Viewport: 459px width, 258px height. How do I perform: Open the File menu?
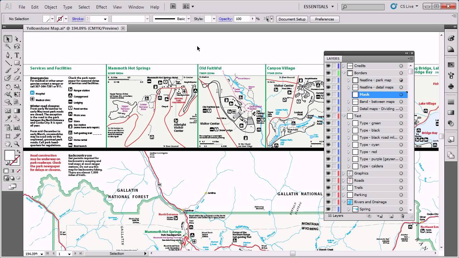coord(22,7)
